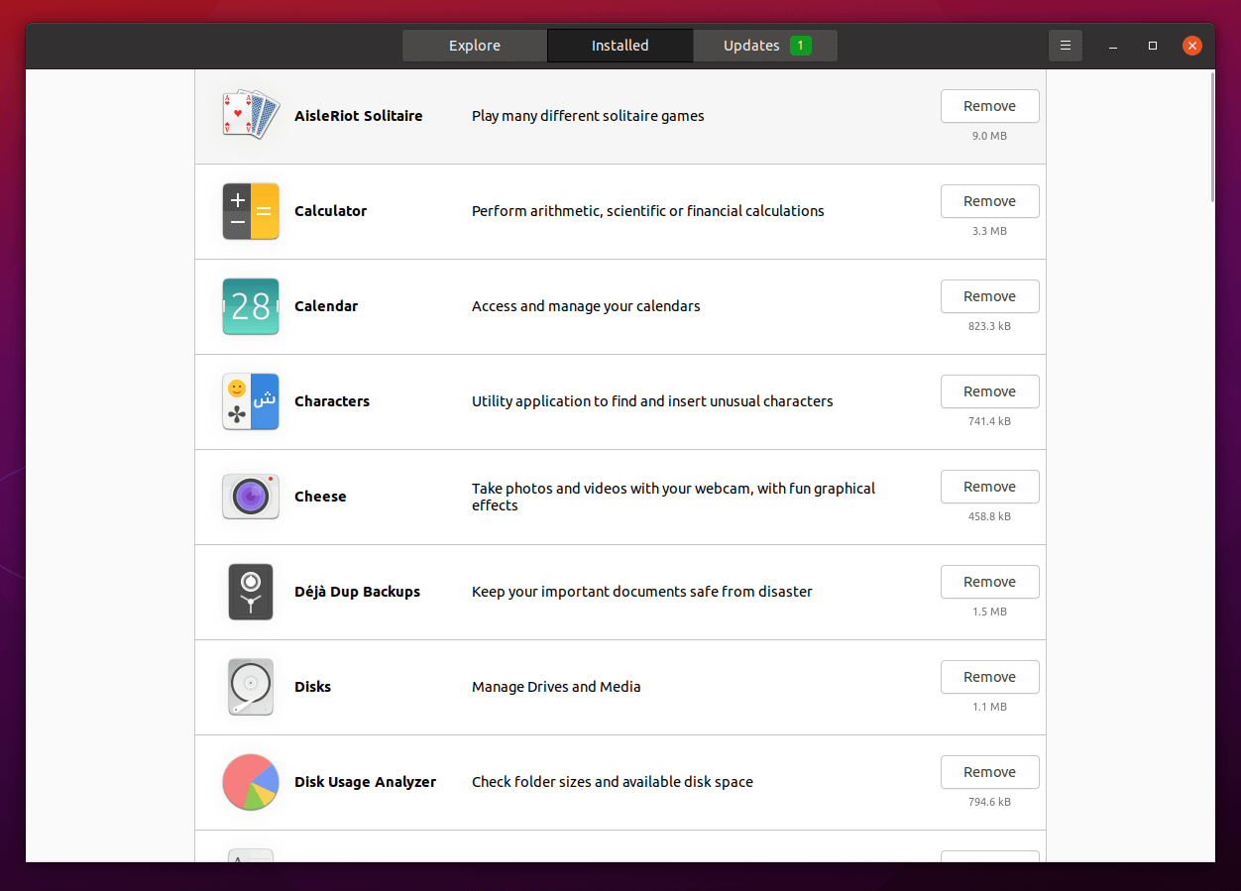
Task: Select the Characters title text
Action: tap(332, 401)
